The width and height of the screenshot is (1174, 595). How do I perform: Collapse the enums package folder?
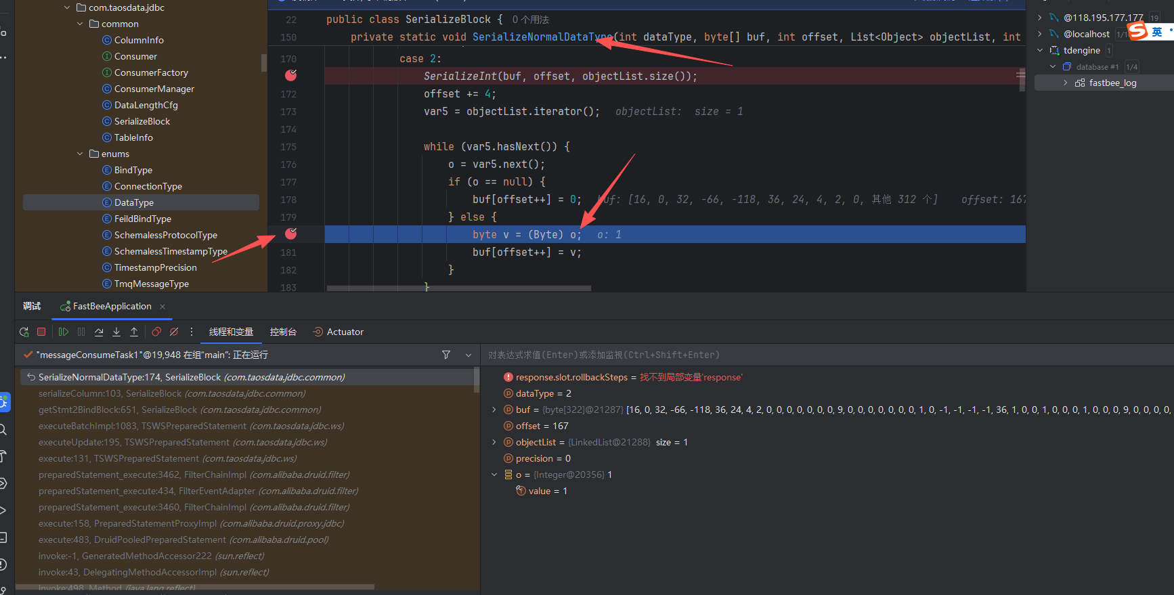81,154
